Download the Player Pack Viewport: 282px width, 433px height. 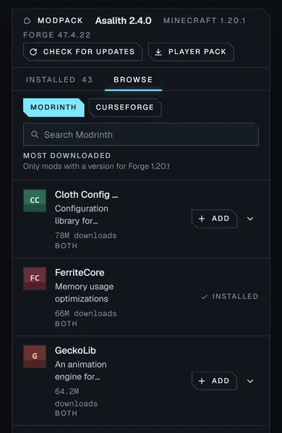(x=191, y=52)
